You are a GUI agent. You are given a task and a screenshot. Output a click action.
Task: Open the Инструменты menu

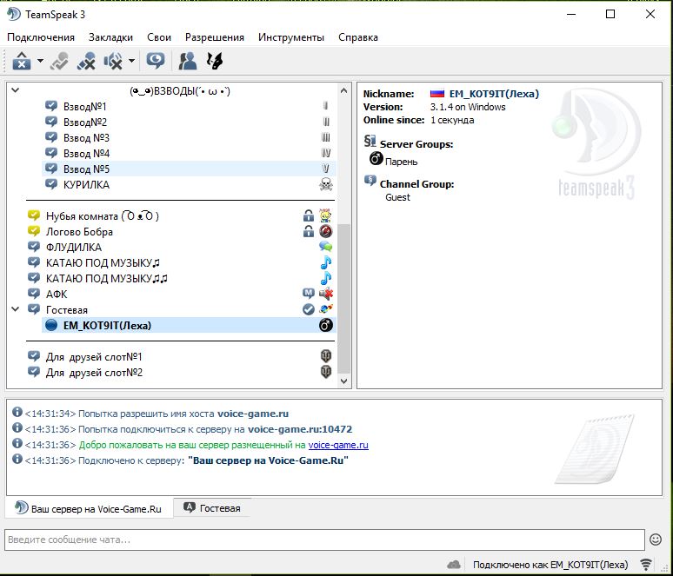(x=291, y=37)
